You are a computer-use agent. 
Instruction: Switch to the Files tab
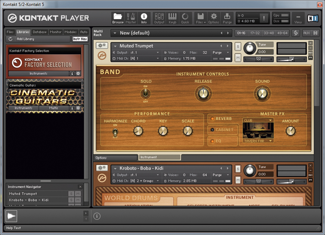tap(10, 32)
